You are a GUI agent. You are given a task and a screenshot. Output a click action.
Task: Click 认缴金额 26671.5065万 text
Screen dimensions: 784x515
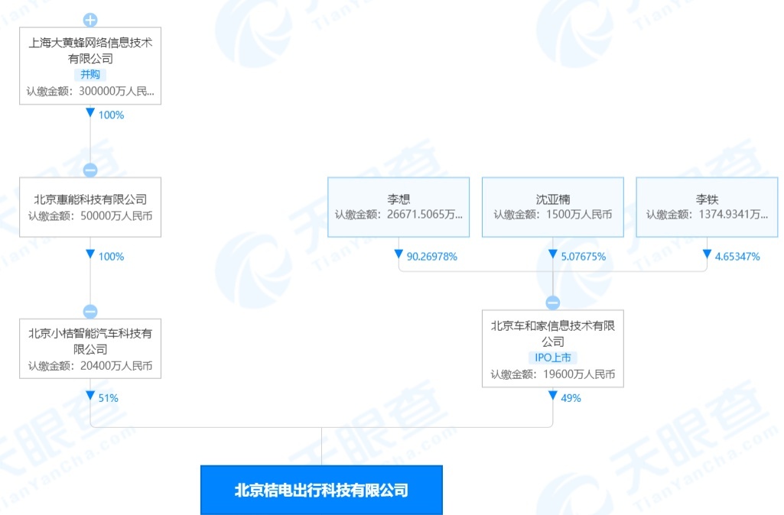[x=399, y=215]
